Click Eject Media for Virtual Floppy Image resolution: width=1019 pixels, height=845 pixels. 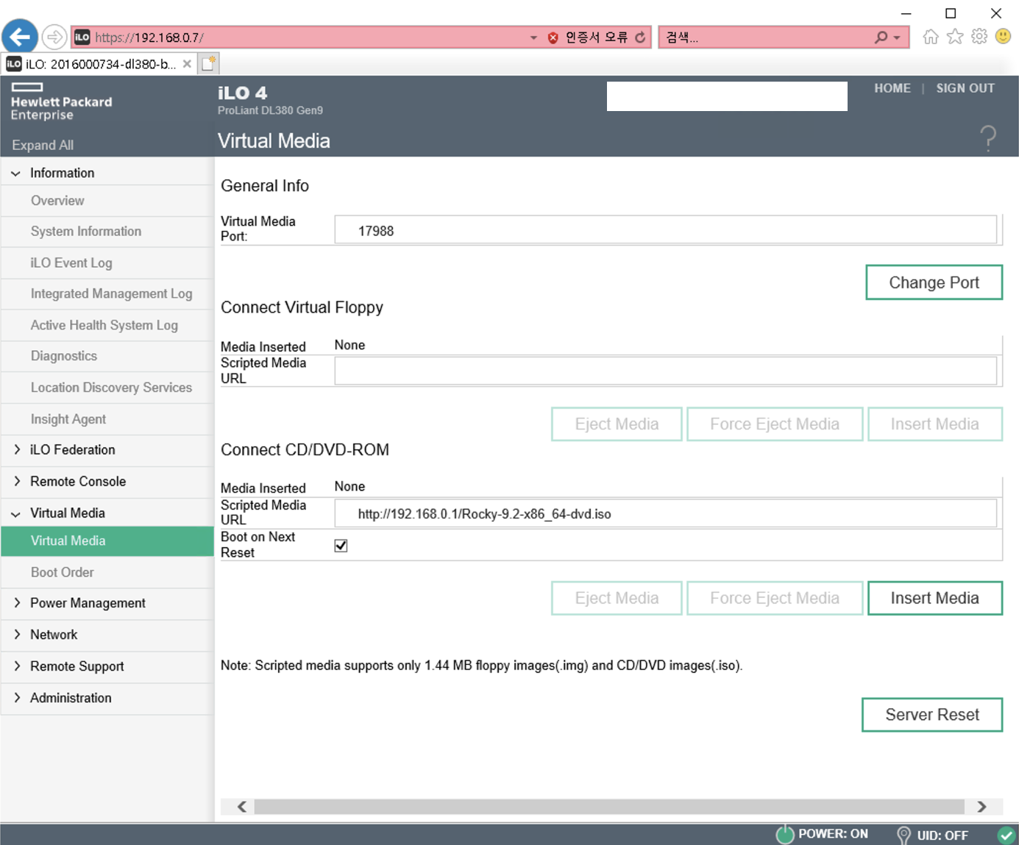tap(617, 424)
